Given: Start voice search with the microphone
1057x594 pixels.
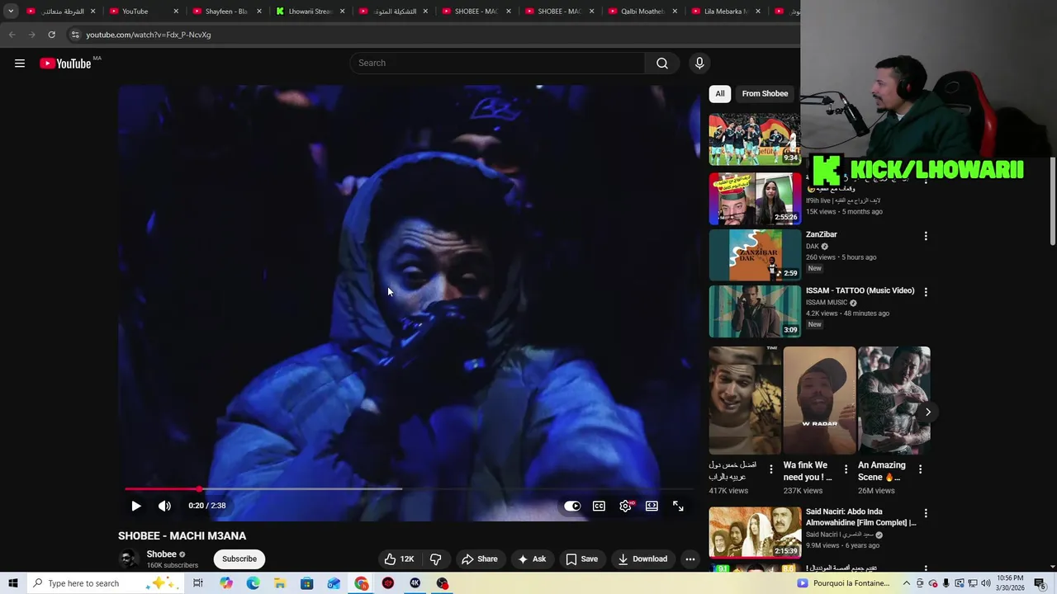Looking at the screenshot, I should click(699, 64).
